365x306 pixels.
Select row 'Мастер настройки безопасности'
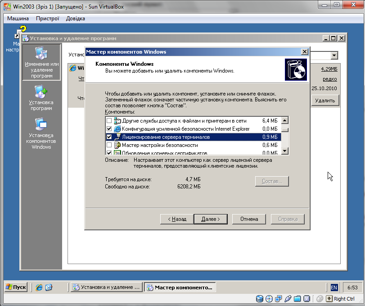coord(193,145)
